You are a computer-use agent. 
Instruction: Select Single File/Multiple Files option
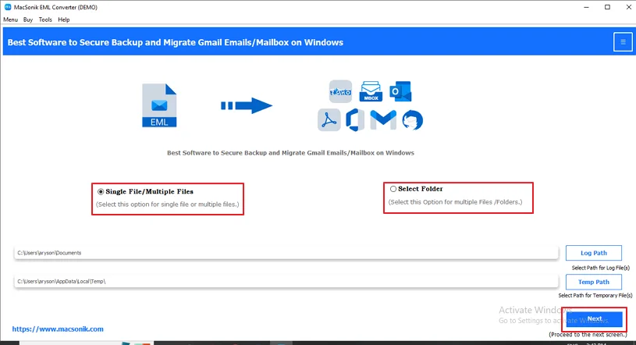click(x=101, y=191)
